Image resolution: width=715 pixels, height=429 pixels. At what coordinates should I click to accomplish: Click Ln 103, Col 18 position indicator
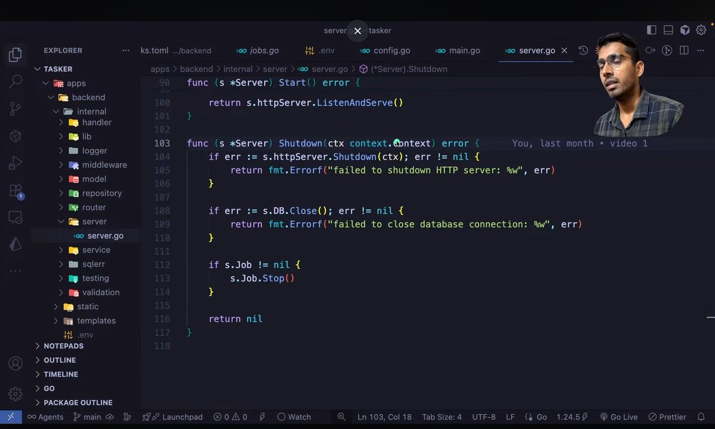click(384, 416)
